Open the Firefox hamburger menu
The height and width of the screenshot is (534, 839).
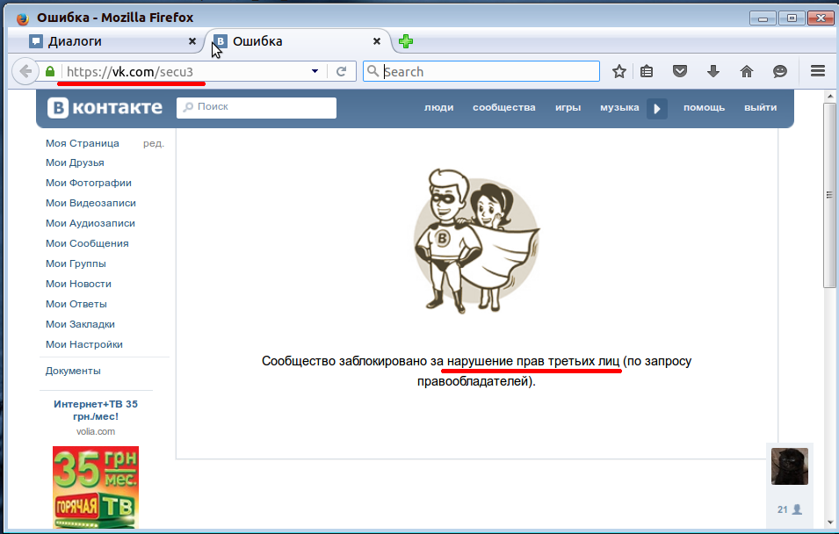(817, 72)
